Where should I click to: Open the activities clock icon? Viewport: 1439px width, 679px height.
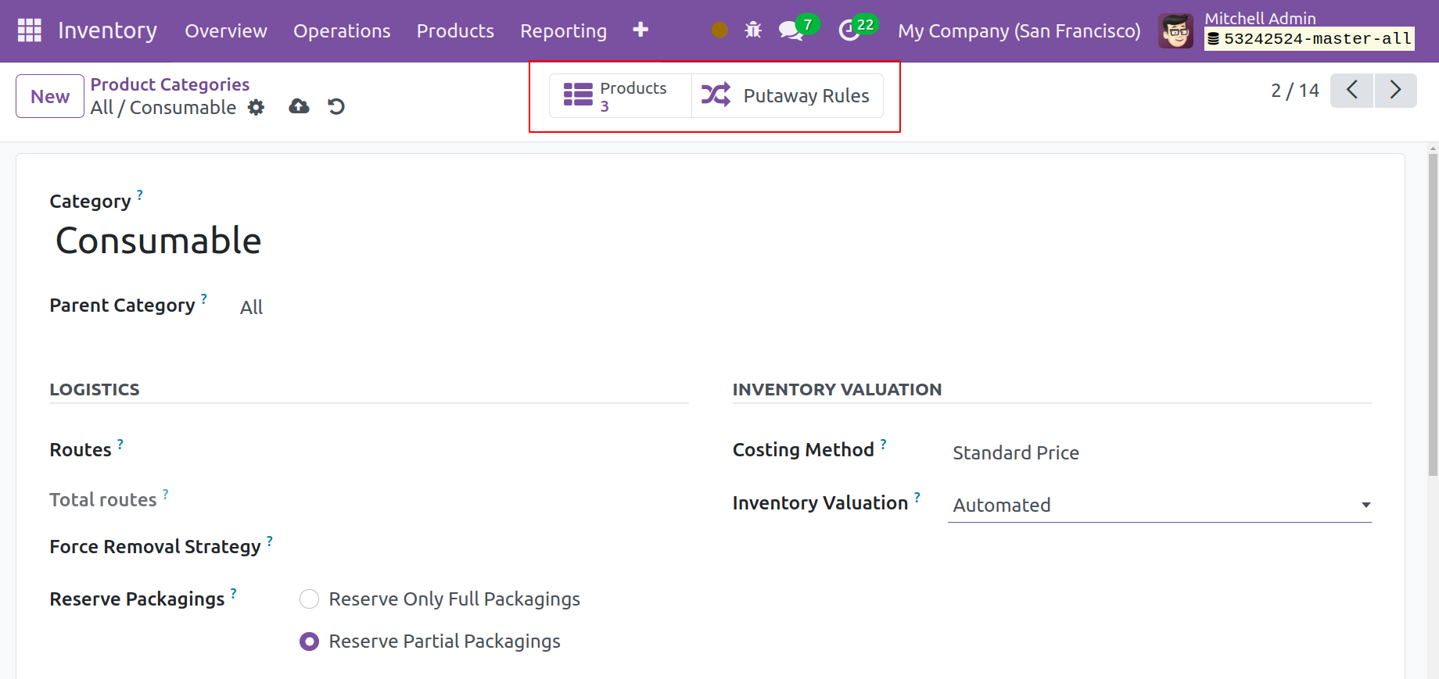click(x=850, y=30)
